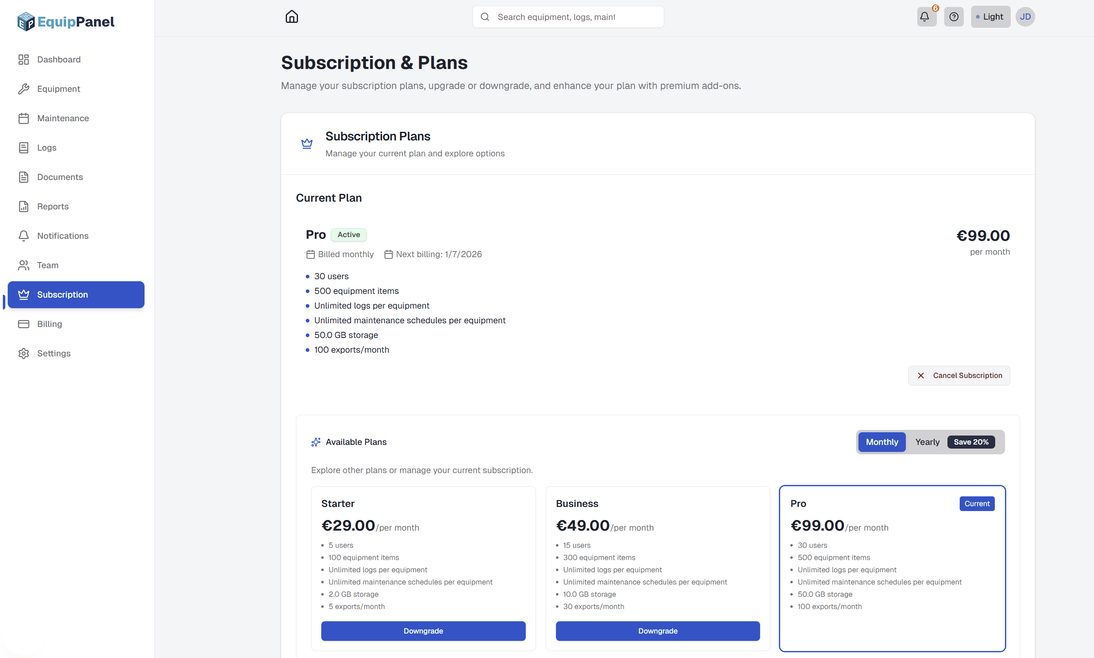Open the Settings page
Viewport: 1094px width, 658px height.
click(53, 353)
